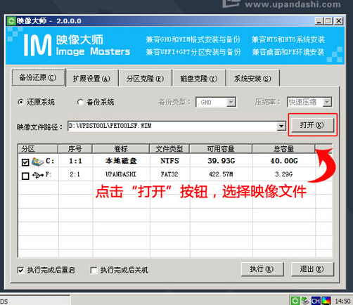The width and height of the screenshot is (353, 305).
Task: Click the NTFS file type cell
Action: (169, 161)
